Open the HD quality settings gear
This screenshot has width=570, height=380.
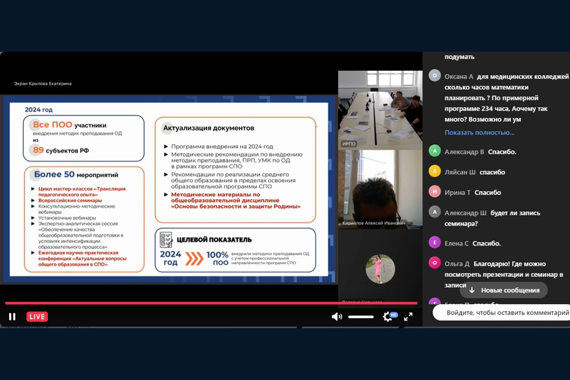(389, 317)
